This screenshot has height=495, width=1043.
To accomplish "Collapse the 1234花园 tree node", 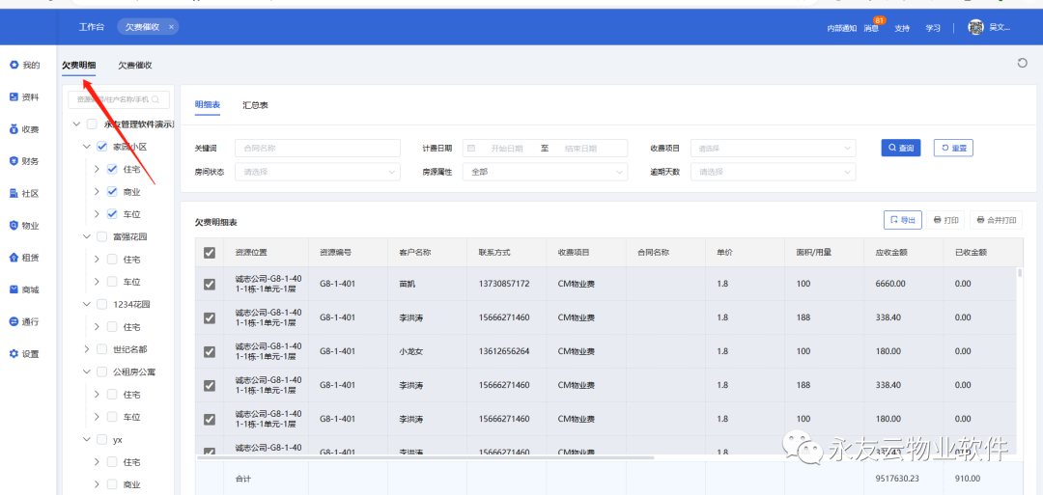I will pyautogui.click(x=87, y=304).
